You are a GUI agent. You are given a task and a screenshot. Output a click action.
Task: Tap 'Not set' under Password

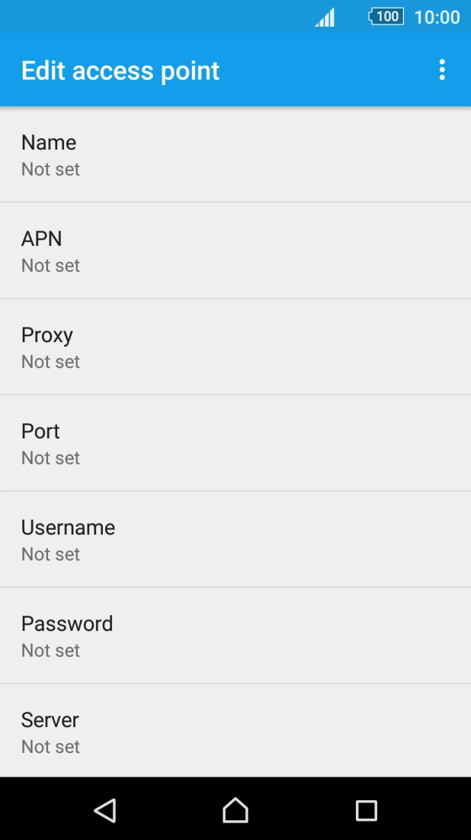click(x=50, y=651)
